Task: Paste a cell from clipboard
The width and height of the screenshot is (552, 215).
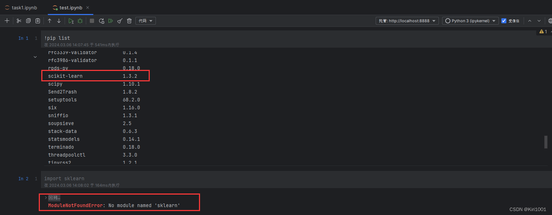Action: coord(38,20)
